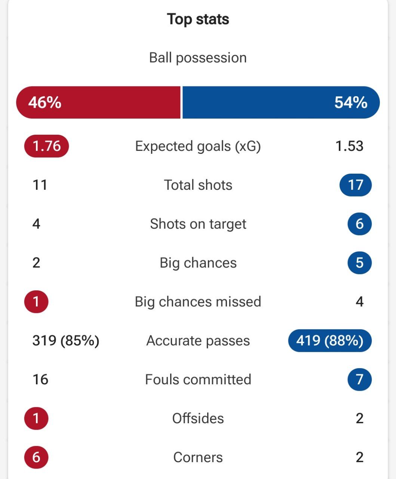
Task: Click the blue 7 fouls committed badge
Action: coord(359,379)
